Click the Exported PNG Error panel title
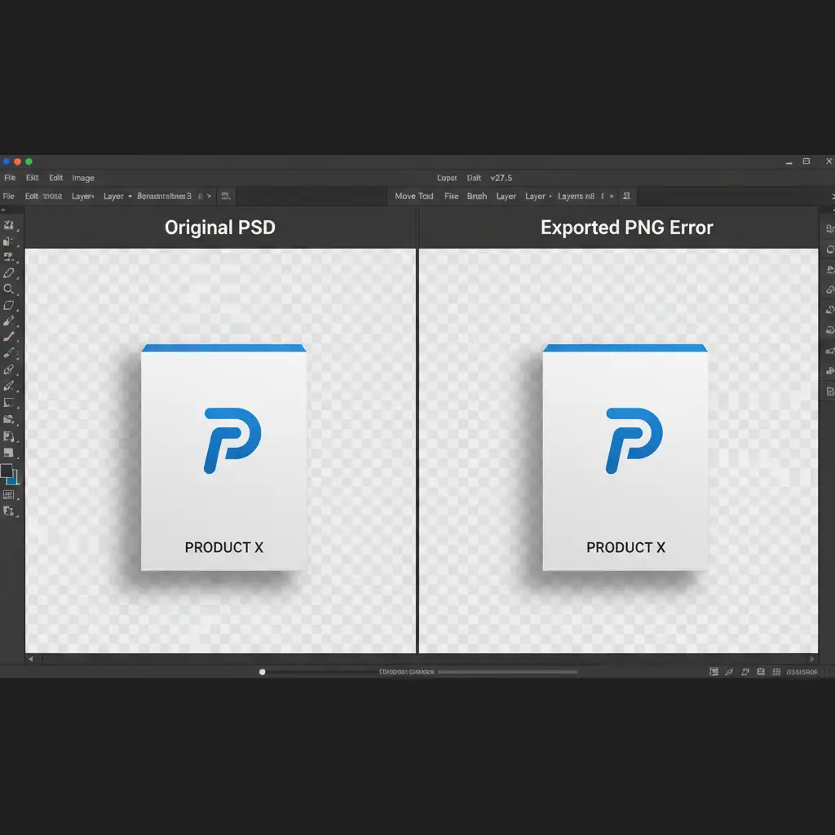This screenshot has height=835, width=835. [626, 228]
